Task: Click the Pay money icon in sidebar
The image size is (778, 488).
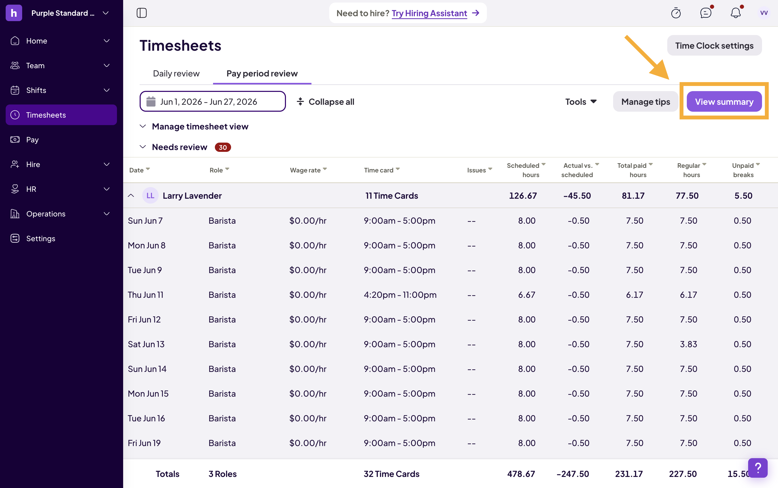Action: click(x=15, y=140)
